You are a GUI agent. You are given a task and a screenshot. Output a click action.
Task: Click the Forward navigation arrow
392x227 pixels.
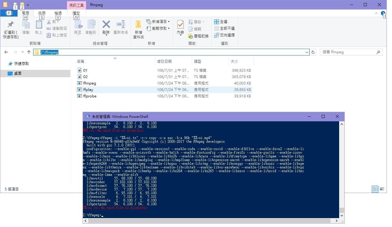click(15, 52)
